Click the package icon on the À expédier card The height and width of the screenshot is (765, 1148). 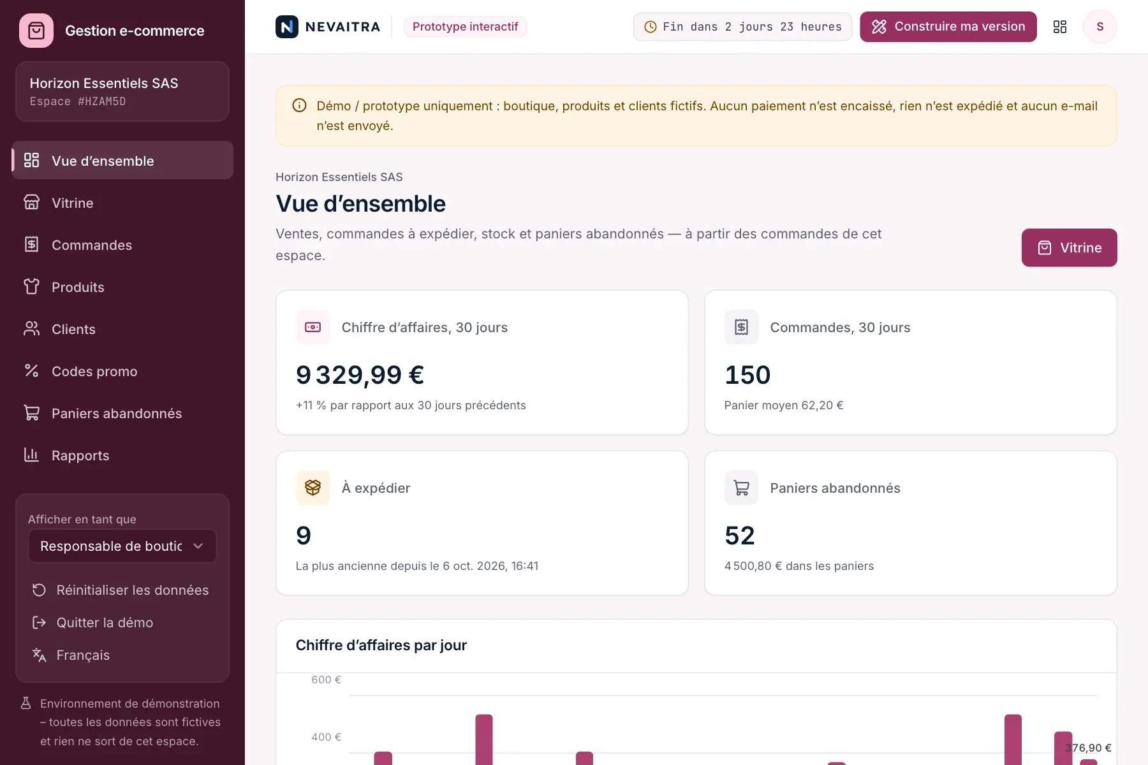pos(313,488)
